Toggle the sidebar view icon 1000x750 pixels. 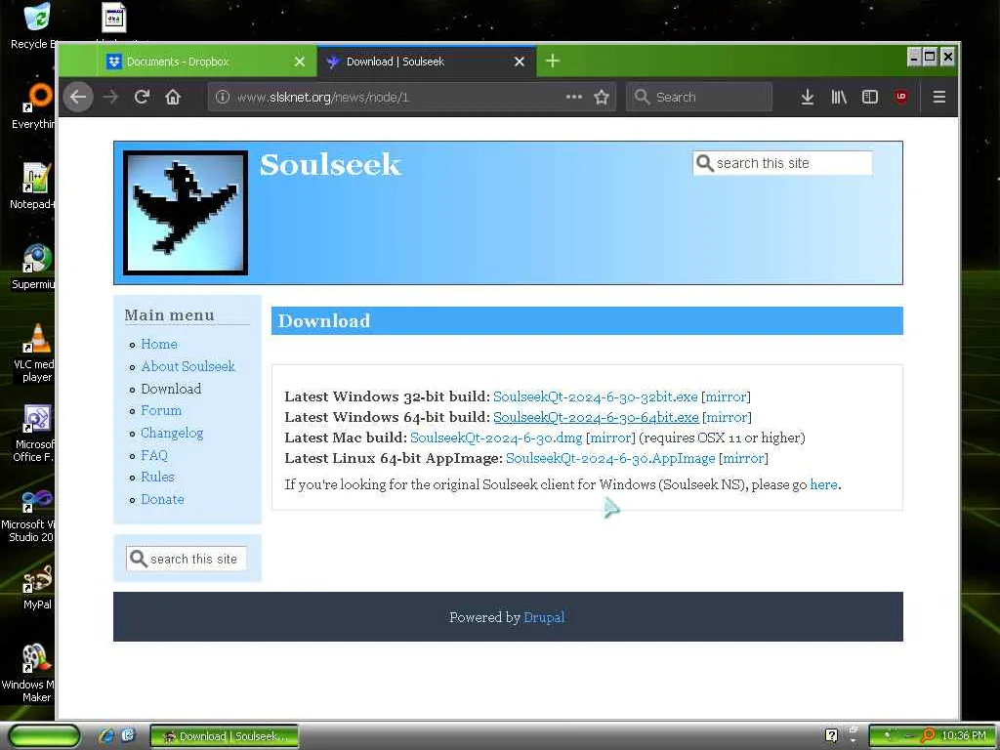(x=870, y=97)
